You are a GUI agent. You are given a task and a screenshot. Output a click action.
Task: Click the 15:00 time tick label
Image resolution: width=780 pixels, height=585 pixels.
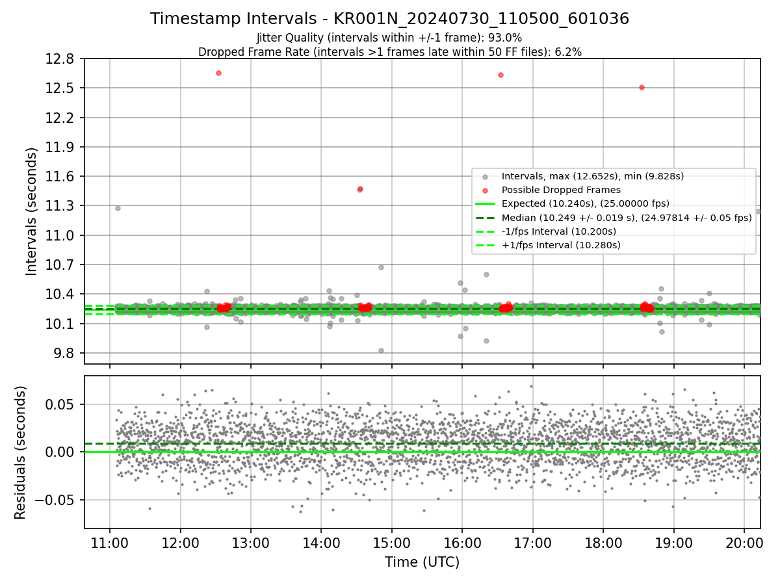[x=391, y=542]
